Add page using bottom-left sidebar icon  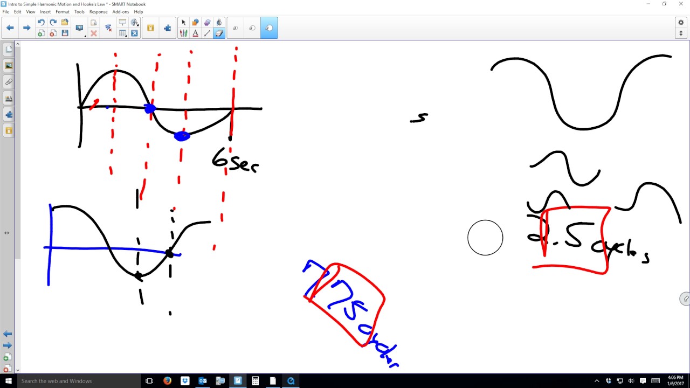click(7, 357)
